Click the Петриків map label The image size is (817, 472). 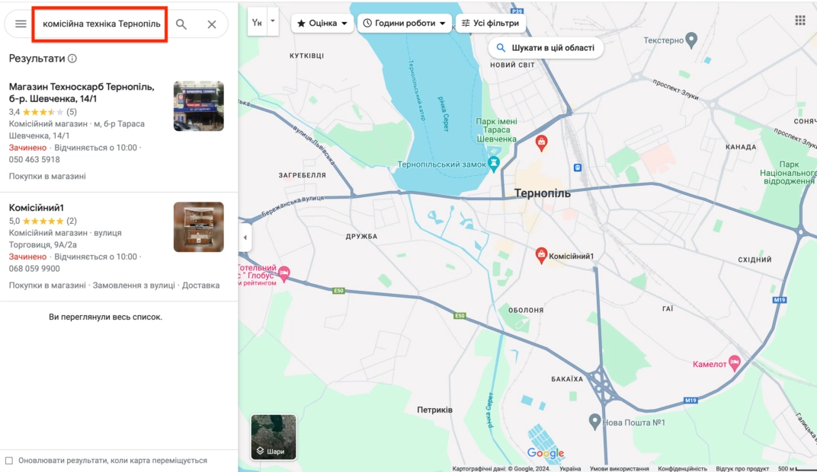[434, 410]
